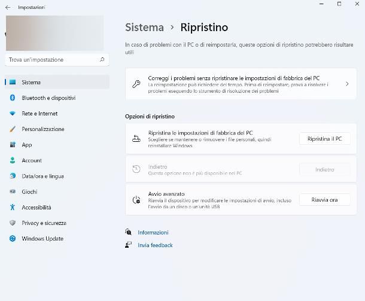Click the Account person icon
The height and width of the screenshot is (301, 365).
(x=13, y=160)
